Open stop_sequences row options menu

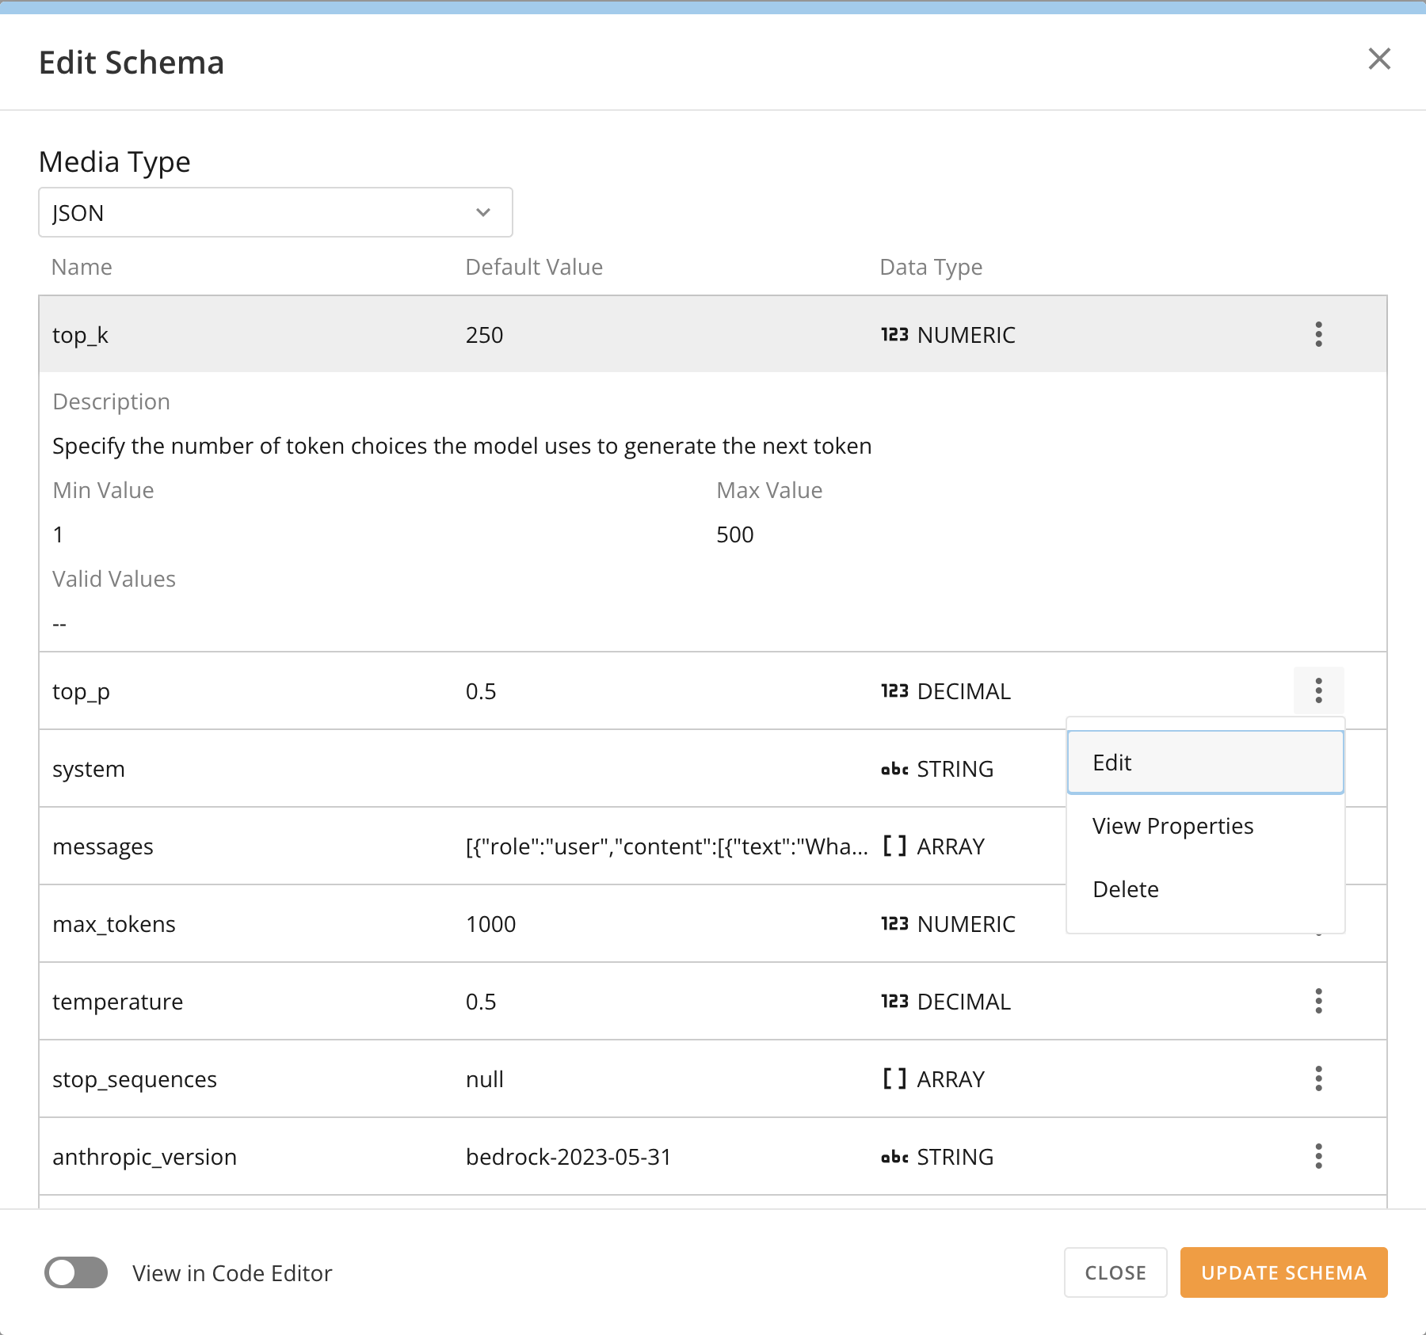click(1318, 1078)
